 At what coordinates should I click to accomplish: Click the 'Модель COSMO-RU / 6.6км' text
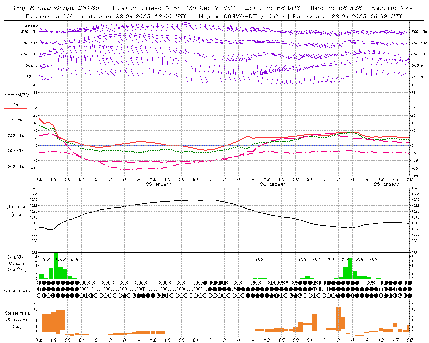pos(242,16)
